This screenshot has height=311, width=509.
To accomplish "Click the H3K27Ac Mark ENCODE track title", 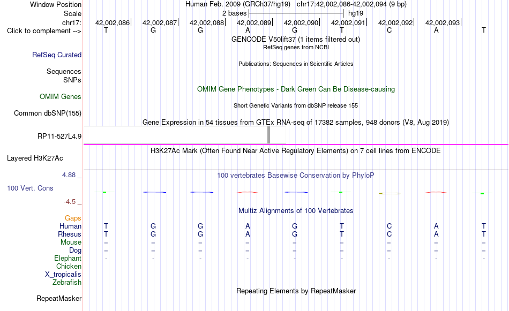I will coord(295,151).
